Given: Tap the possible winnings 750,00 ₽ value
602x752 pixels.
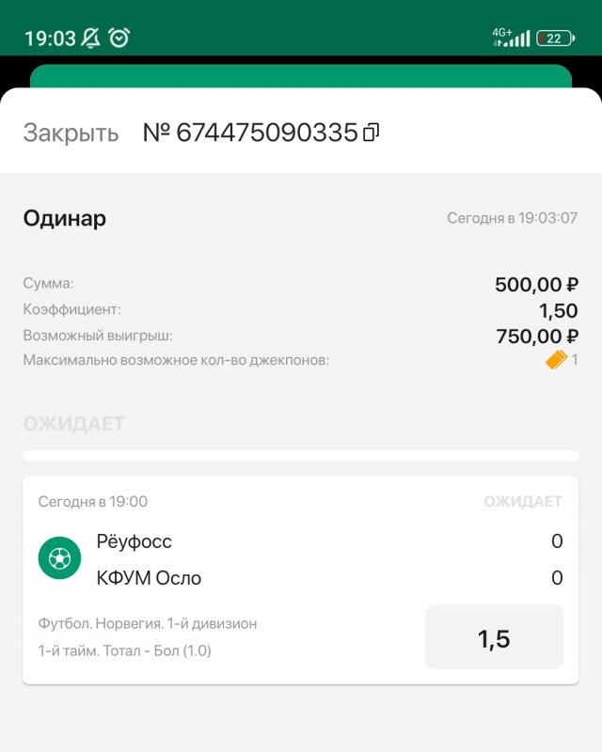Looking at the screenshot, I should [x=536, y=336].
